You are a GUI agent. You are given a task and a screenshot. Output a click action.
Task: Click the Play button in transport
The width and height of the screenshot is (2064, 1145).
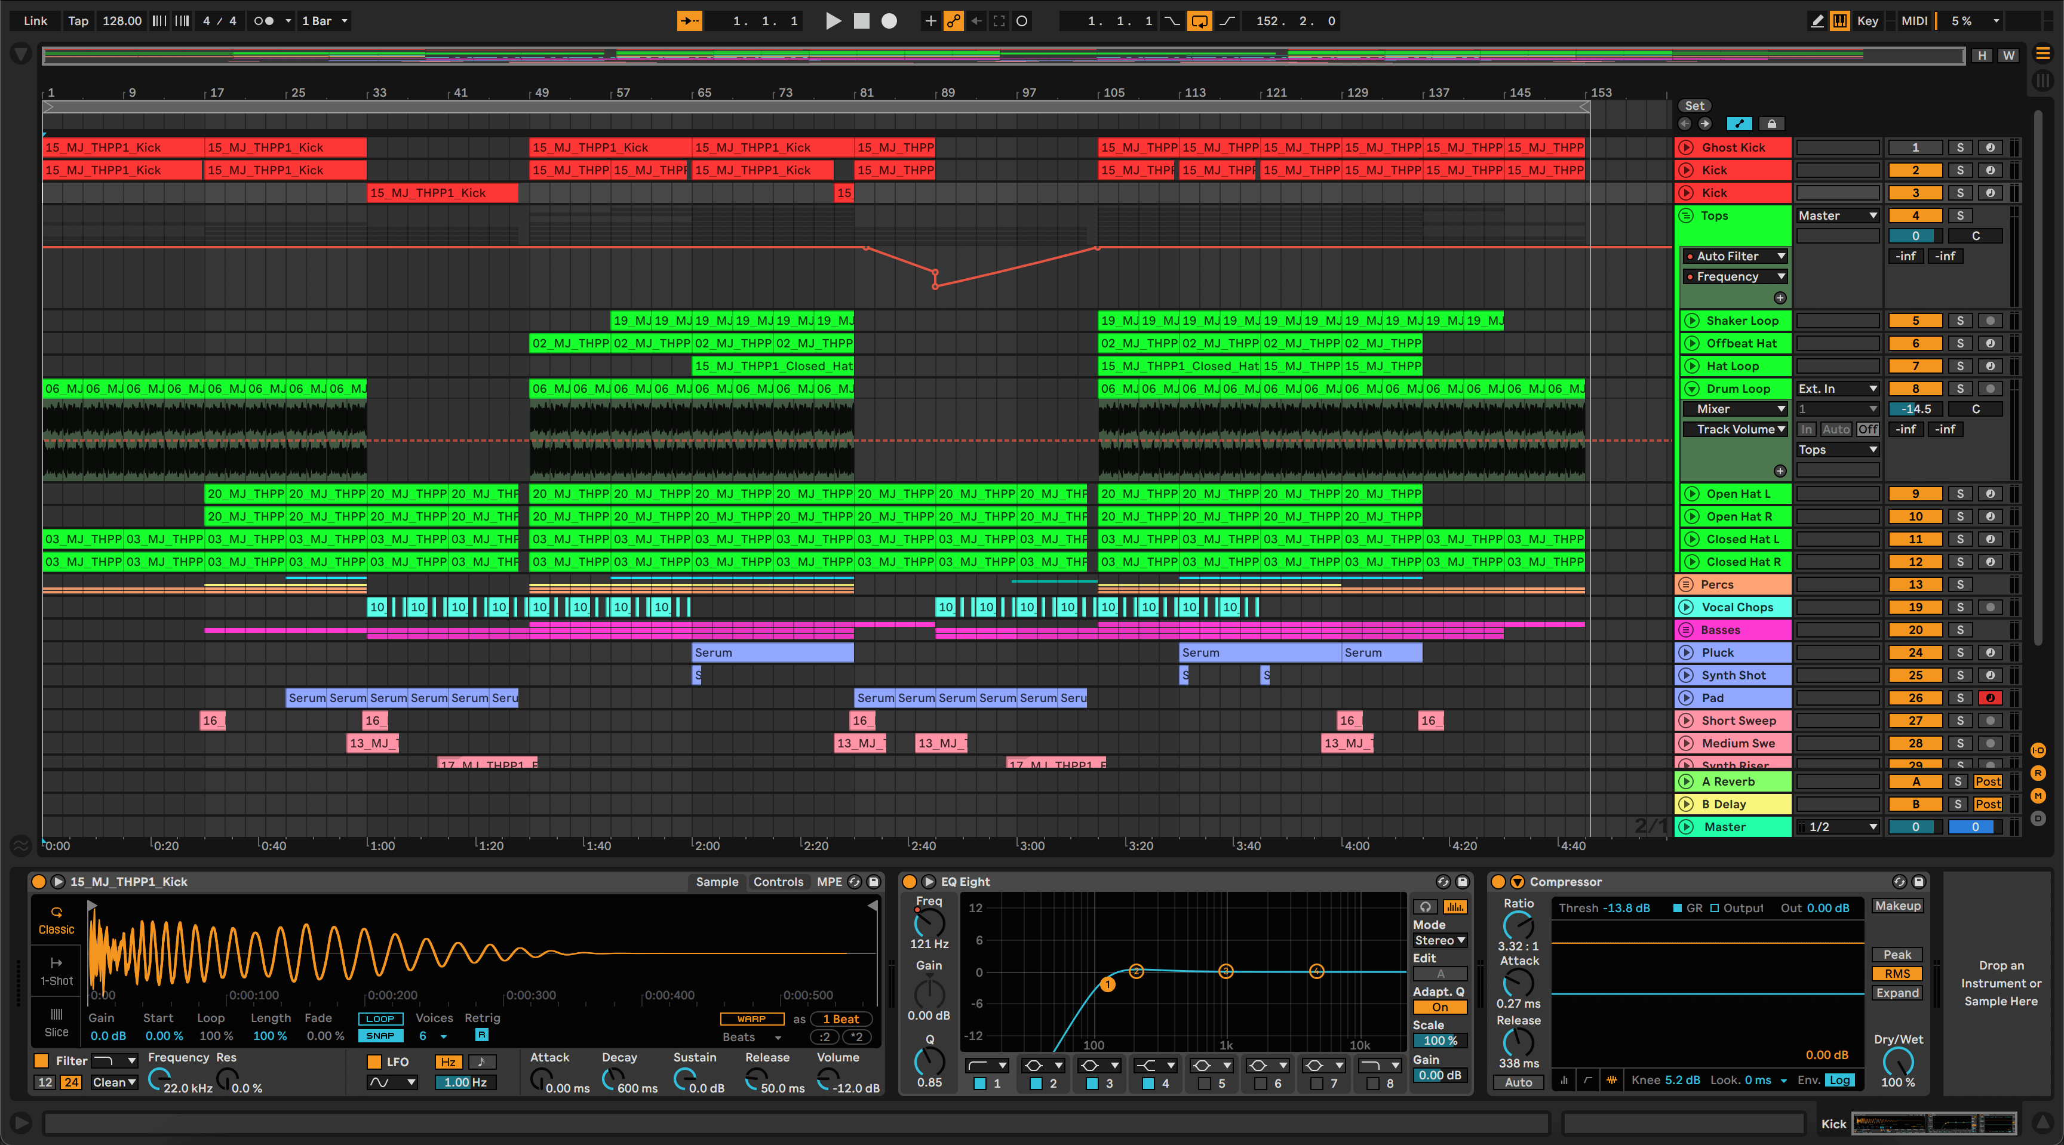(x=833, y=21)
